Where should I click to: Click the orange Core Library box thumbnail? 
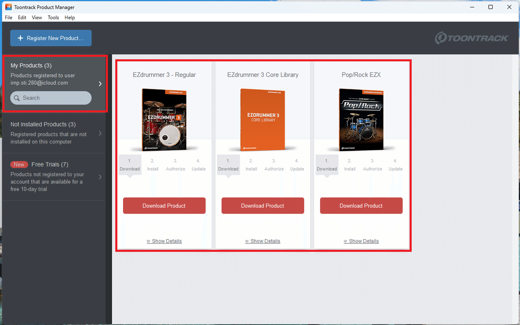click(263, 120)
